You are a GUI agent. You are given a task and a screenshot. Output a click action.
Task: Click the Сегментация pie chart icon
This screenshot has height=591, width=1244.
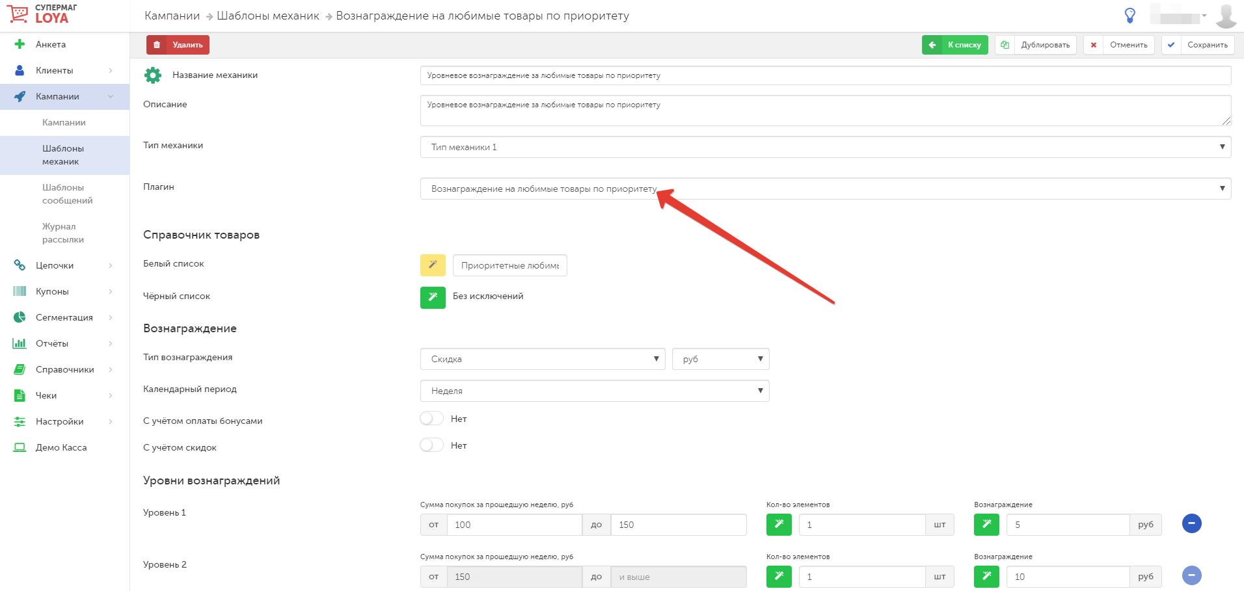point(20,317)
